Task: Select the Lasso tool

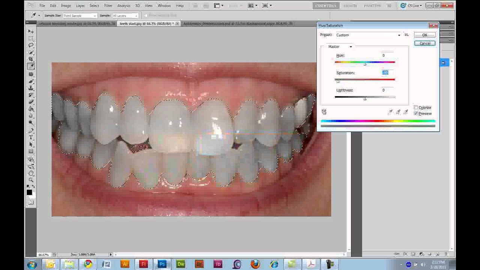Action: tap(31, 45)
